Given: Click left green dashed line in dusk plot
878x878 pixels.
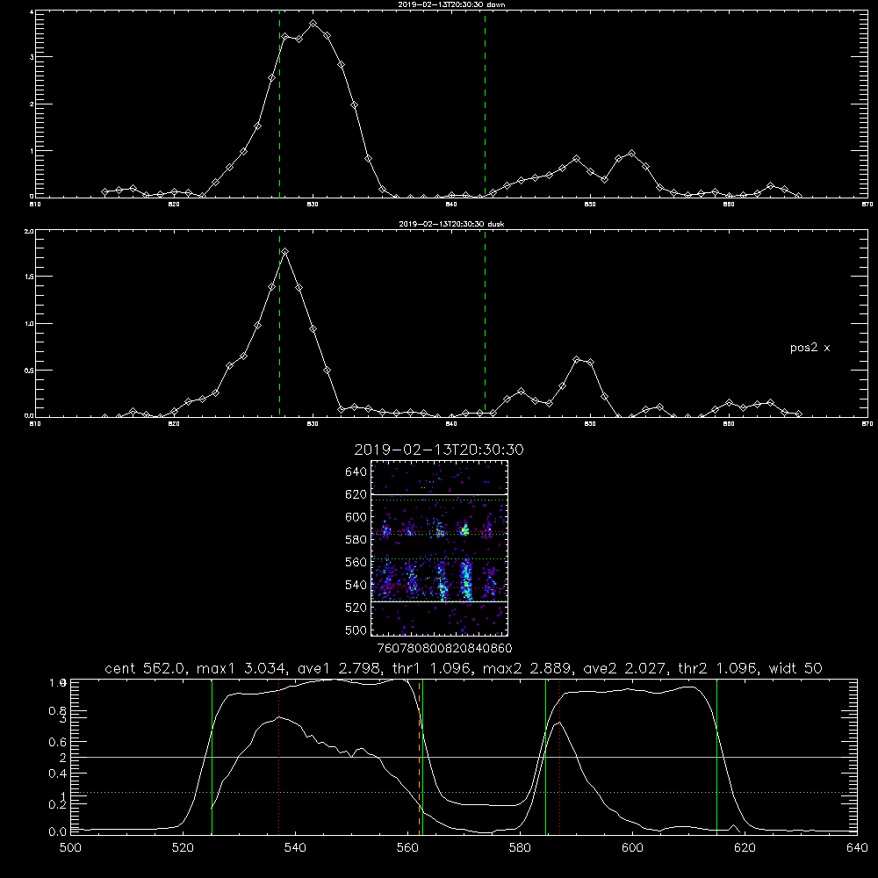Looking at the screenshot, I should pyautogui.click(x=279, y=325).
